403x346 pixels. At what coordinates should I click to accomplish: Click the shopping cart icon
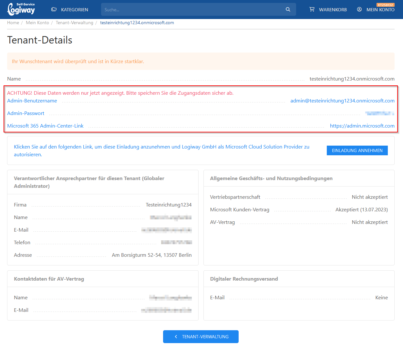tap(312, 9)
